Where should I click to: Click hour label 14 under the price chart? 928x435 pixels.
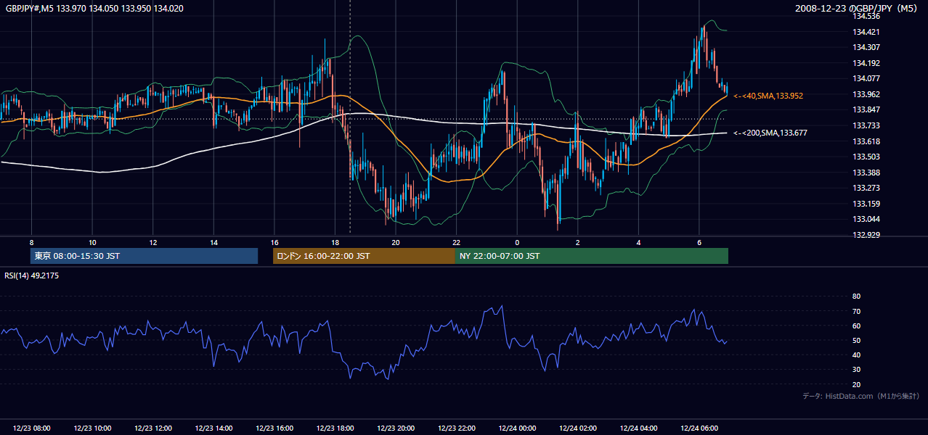coord(213,242)
